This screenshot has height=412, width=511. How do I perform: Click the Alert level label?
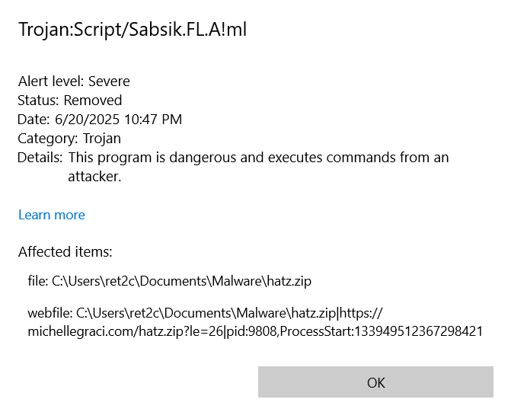click(51, 81)
